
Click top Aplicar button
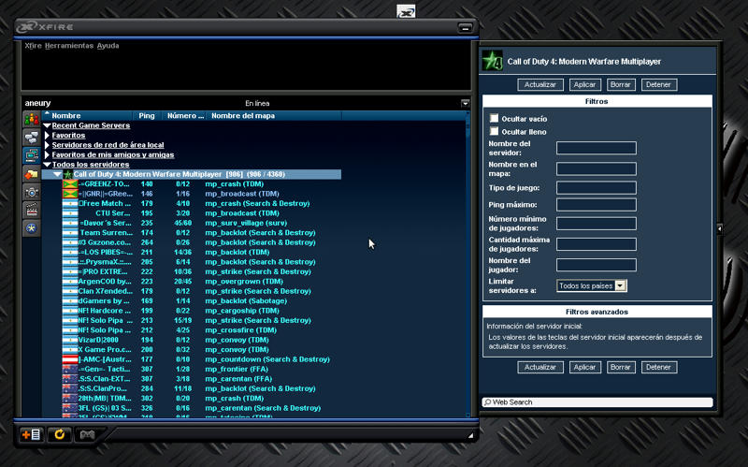click(584, 84)
